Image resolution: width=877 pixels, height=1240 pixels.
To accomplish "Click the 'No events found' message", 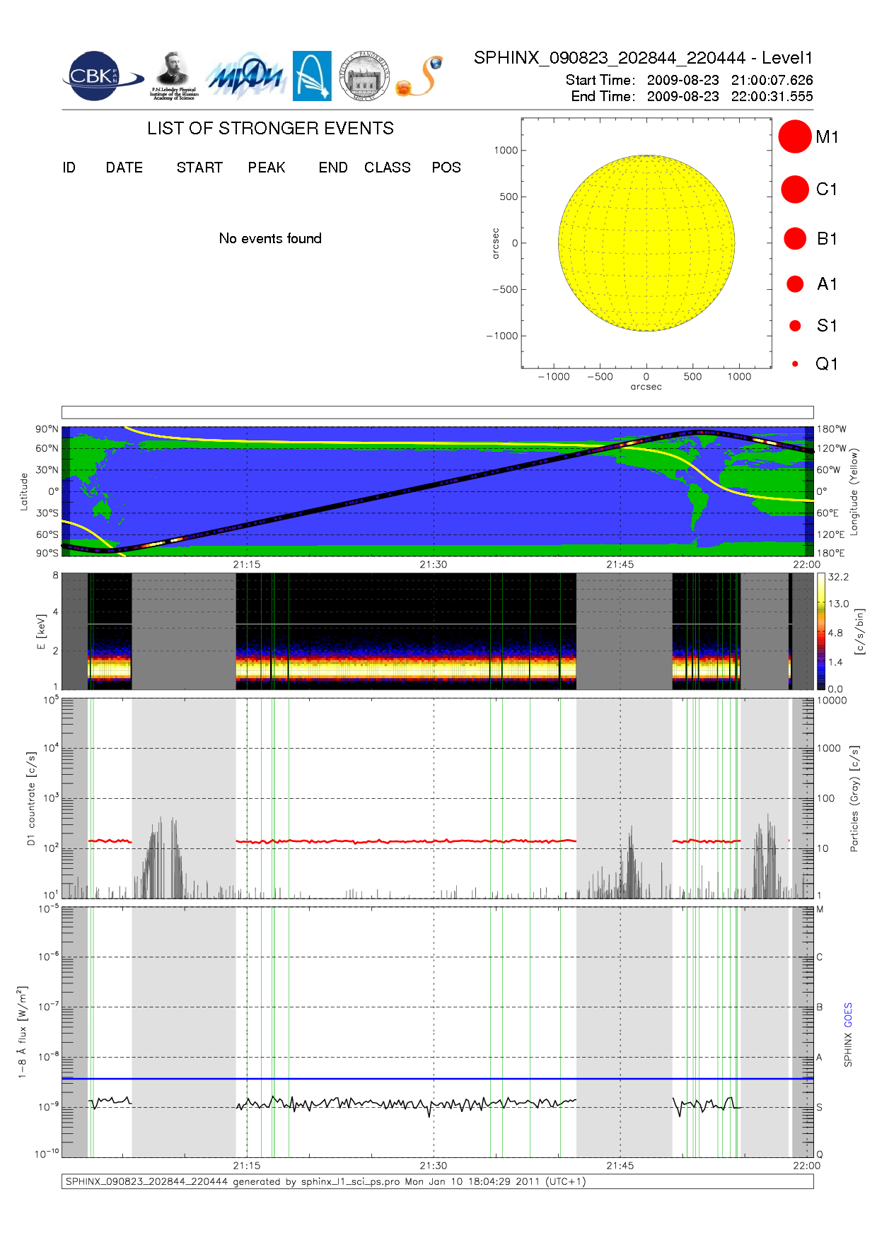I will (270, 239).
